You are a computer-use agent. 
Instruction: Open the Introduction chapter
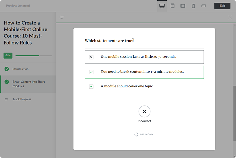pyautogui.click(x=28, y=69)
